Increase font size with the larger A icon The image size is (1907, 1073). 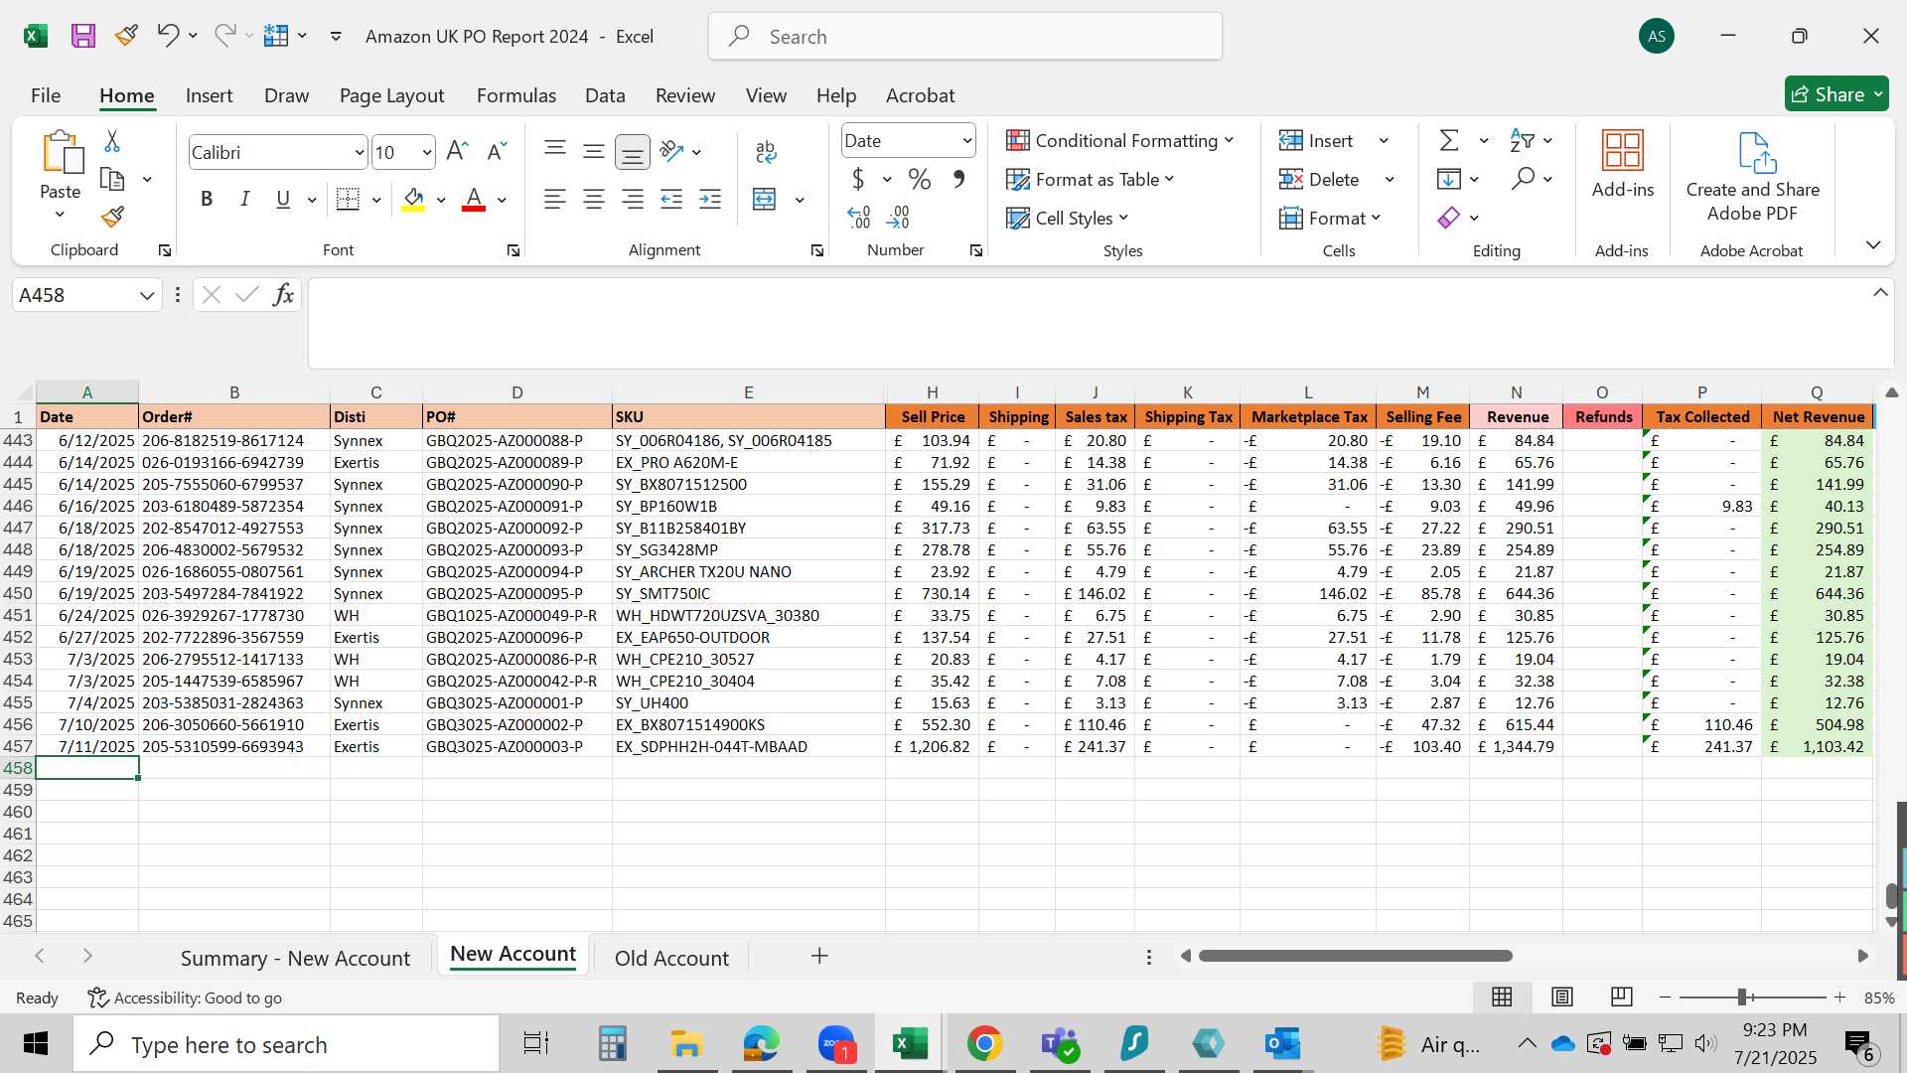457,151
